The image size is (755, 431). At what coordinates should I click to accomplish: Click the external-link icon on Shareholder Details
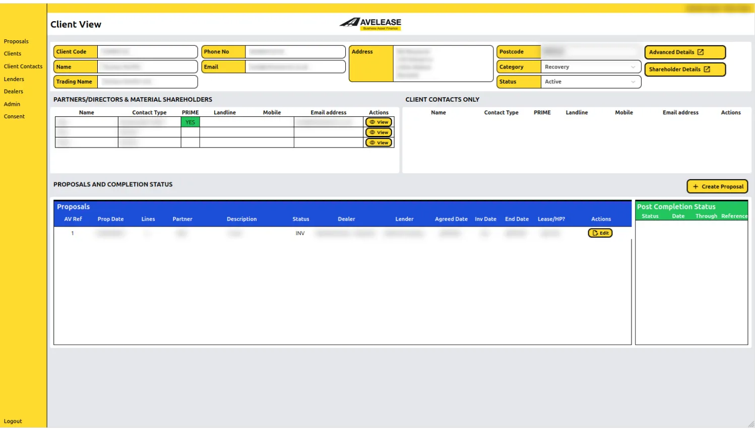pos(707,69)
